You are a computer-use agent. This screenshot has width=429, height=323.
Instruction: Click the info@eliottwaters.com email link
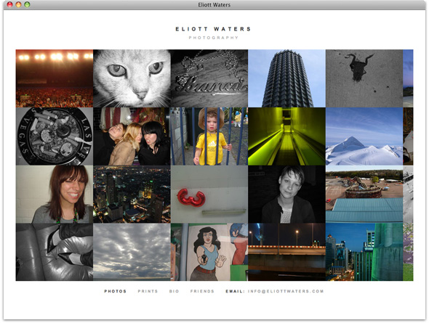click(286, 291)
